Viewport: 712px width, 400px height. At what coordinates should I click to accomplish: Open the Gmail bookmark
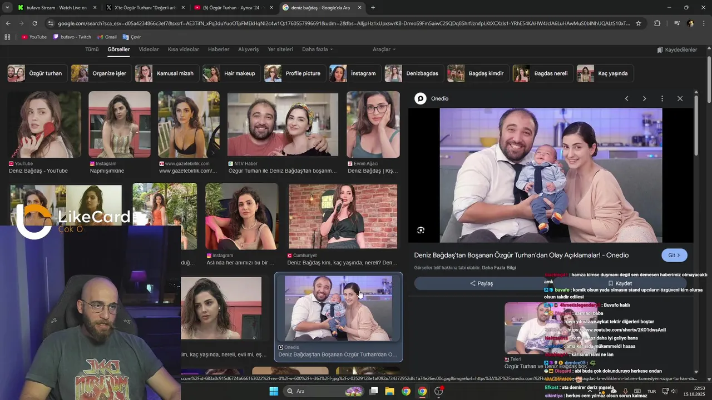(x=107, y=37)
